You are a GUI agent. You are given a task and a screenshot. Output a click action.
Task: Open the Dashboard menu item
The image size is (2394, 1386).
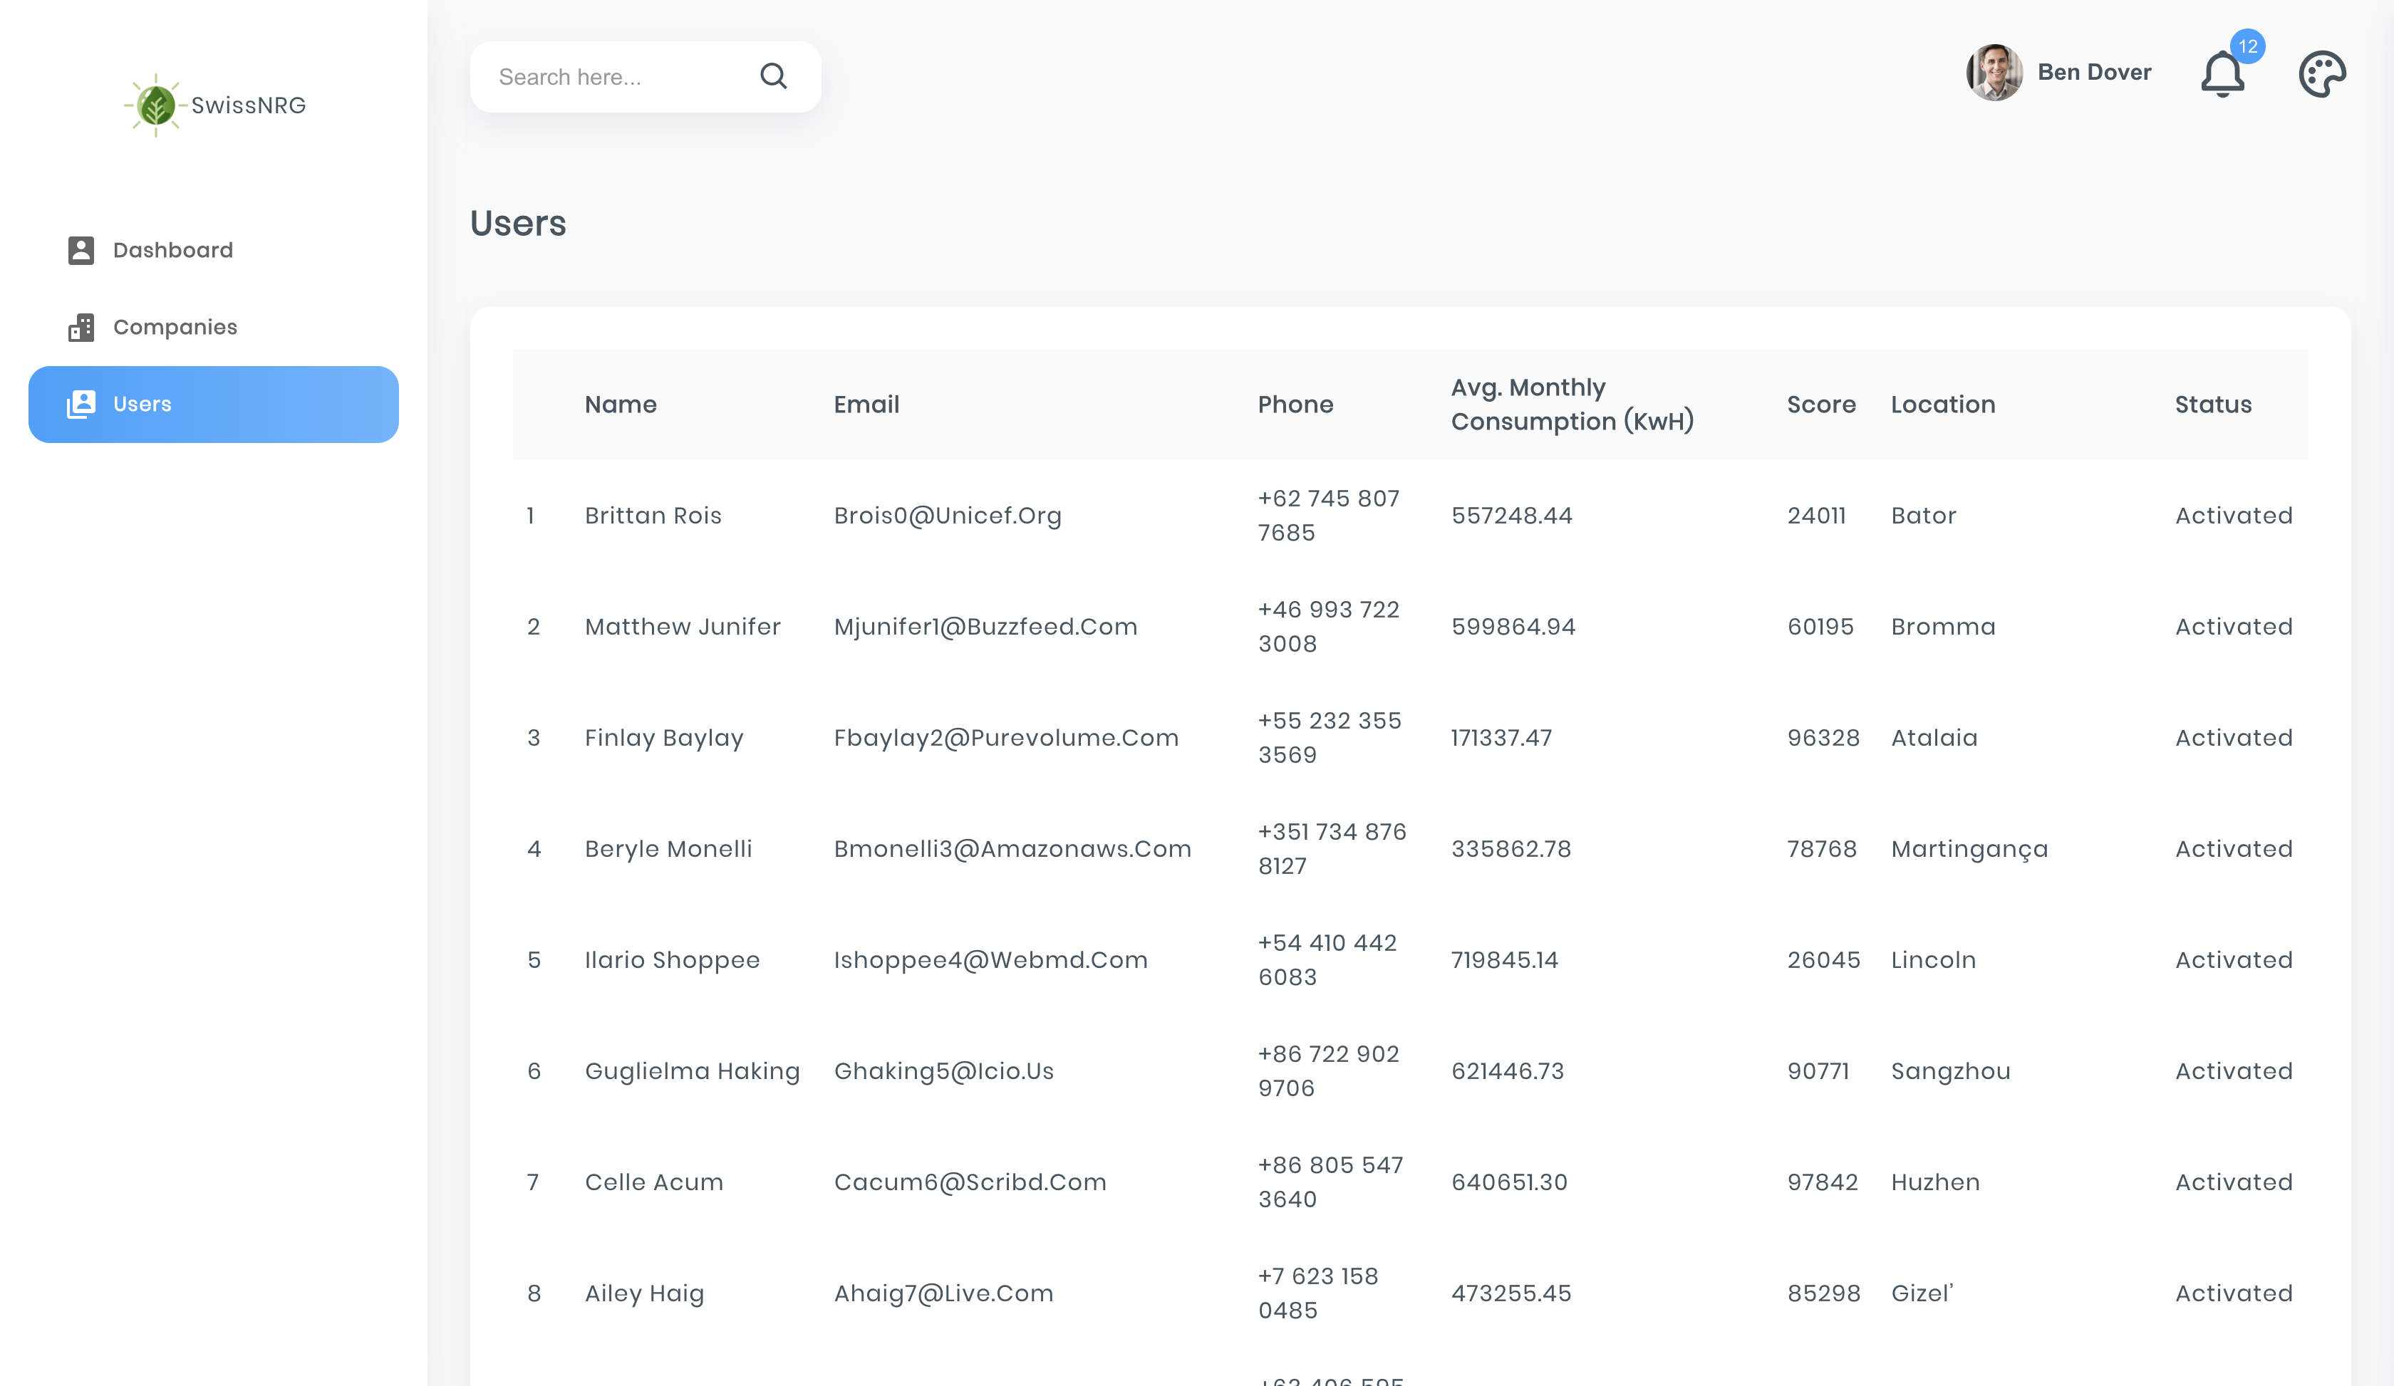(x=173, y=250)
